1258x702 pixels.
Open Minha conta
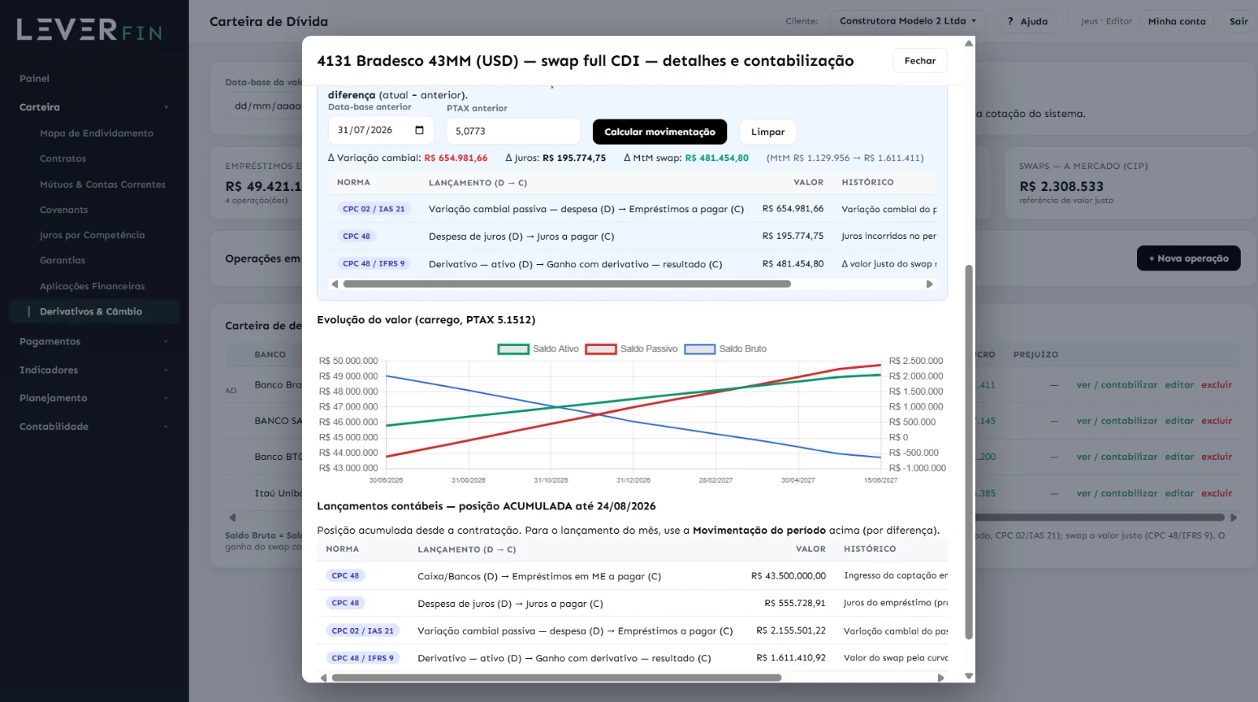click(x=1176, y=21)
